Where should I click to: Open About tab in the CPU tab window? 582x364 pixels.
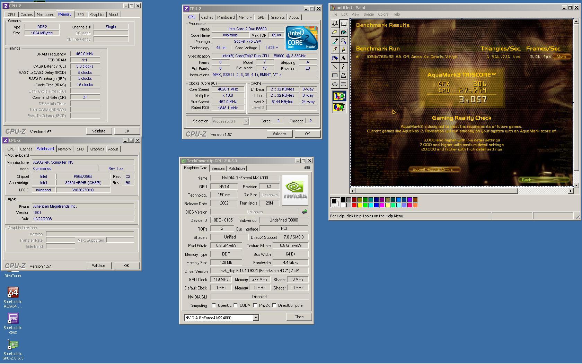(294, 17)
